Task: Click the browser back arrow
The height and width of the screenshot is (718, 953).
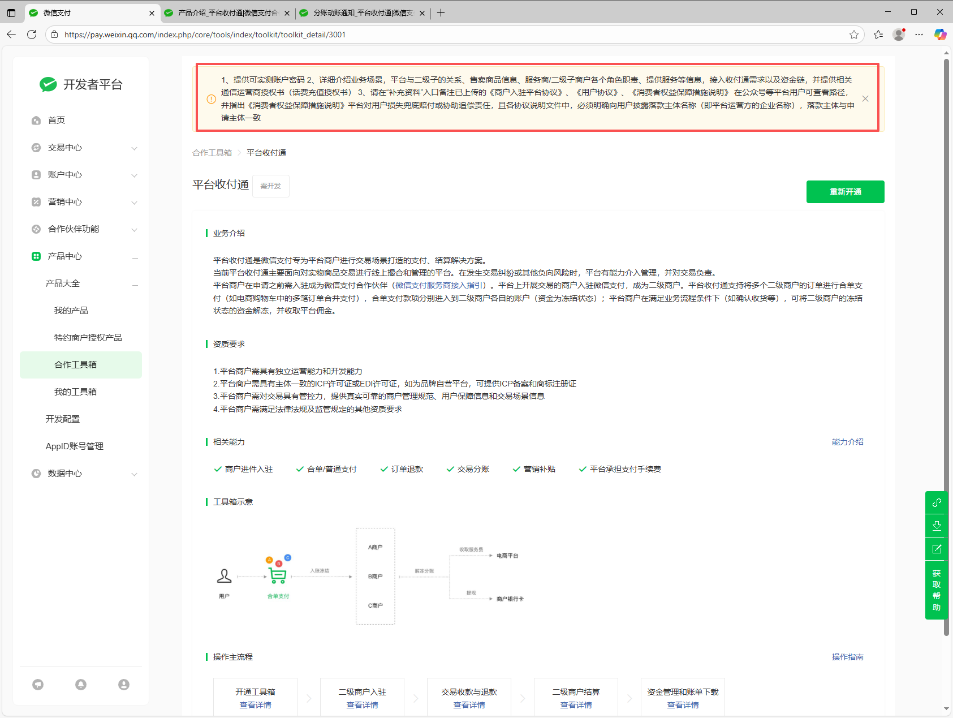Action: pyautogui.click(x=11, y=35)
